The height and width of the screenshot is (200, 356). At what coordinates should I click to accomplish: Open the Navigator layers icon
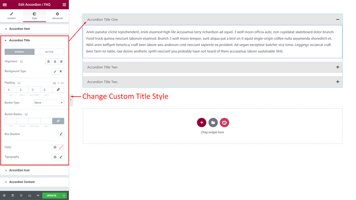click(13, 196)
